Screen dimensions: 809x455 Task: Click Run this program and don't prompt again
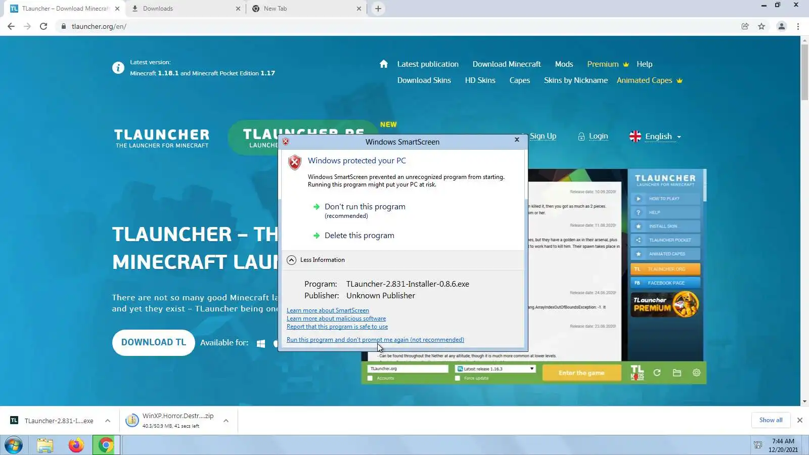[375, 340]
